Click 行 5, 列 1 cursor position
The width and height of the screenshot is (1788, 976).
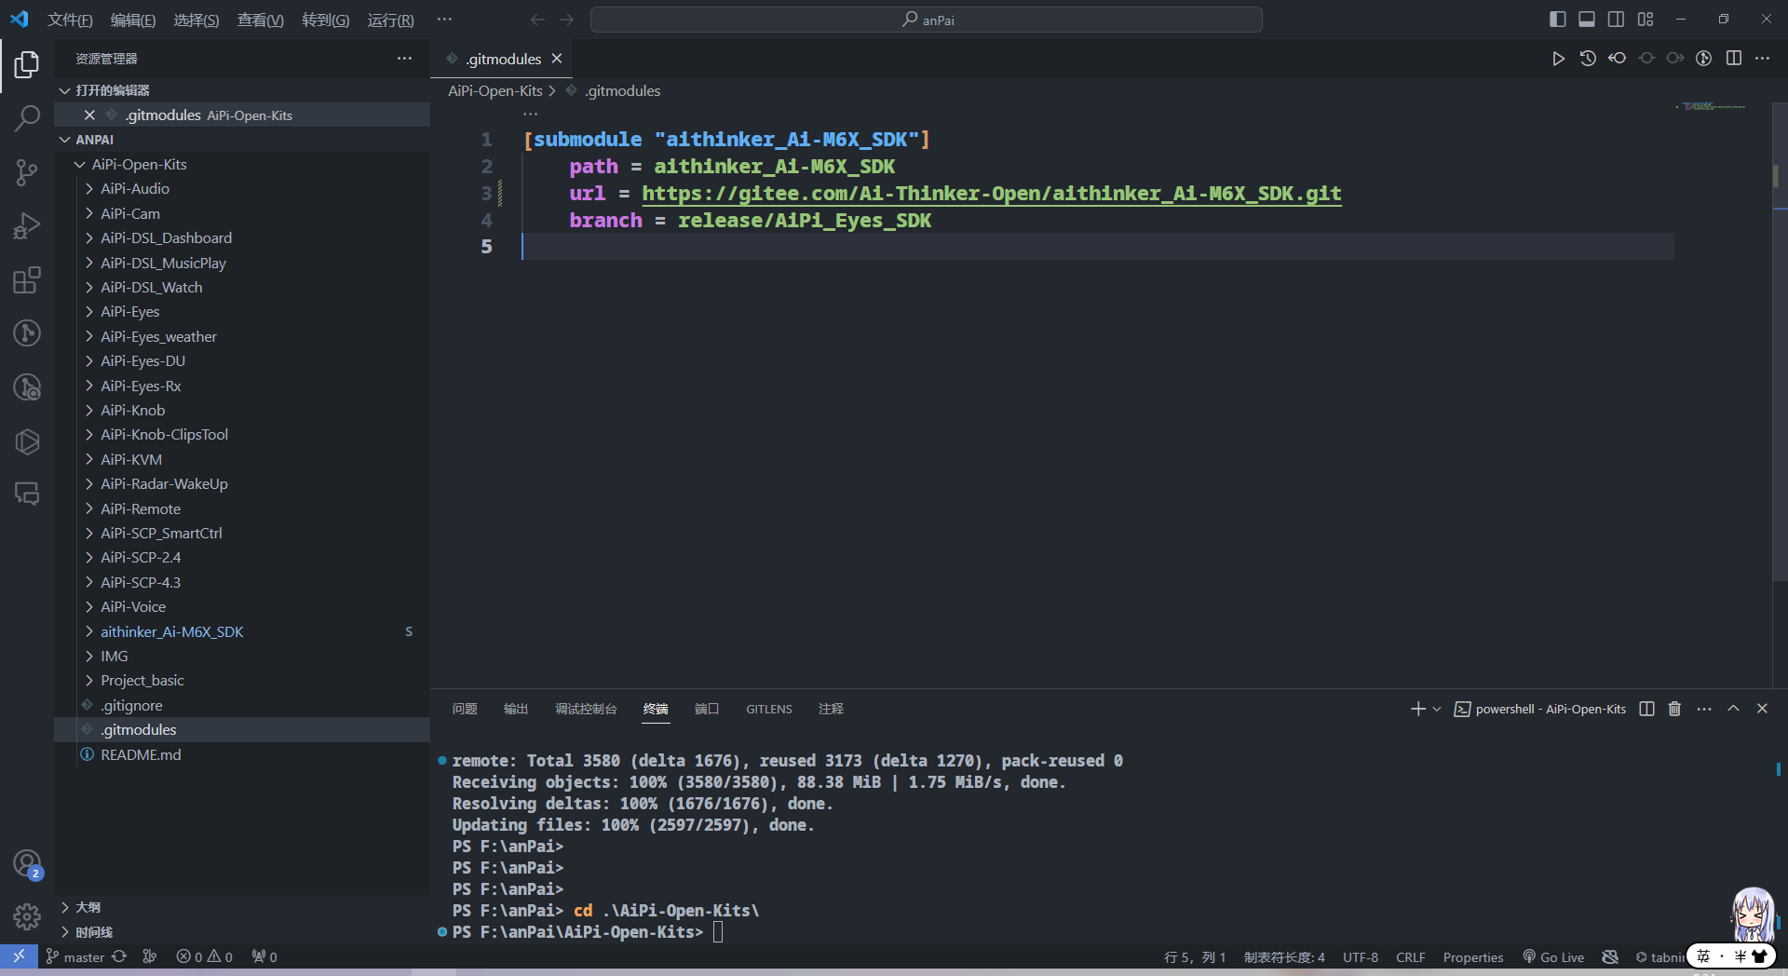point(1195,956)
